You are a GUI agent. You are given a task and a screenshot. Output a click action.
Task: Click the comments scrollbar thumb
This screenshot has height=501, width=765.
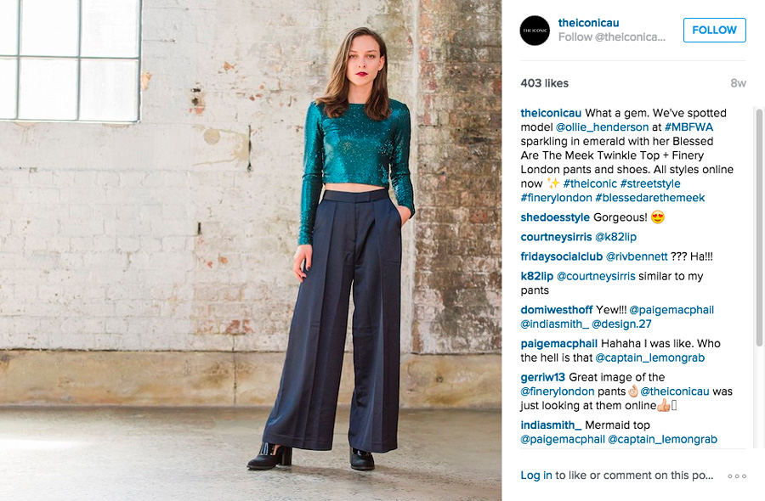click(759, 228)
